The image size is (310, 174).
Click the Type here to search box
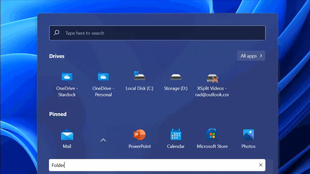click(x=157, y=33)
